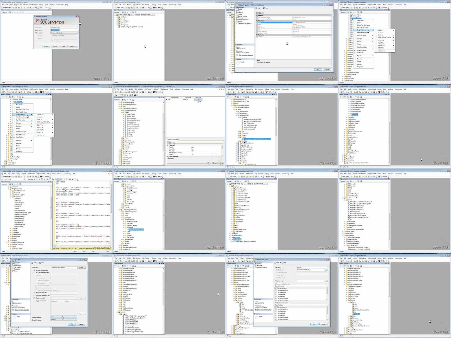451x338 pixels.
Task: Click Filter icon in Object Explorer of dbo.Table_1 window
Action: (x=130, y=100)
